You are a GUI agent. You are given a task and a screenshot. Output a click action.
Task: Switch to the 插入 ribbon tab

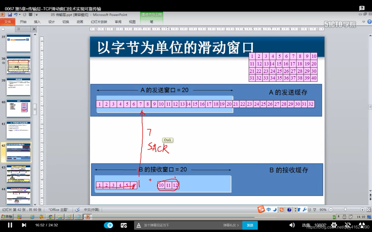[x=37, y=22]
